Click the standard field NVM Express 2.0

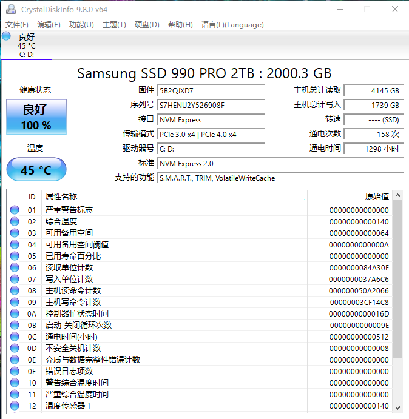[x=280, y=164]
